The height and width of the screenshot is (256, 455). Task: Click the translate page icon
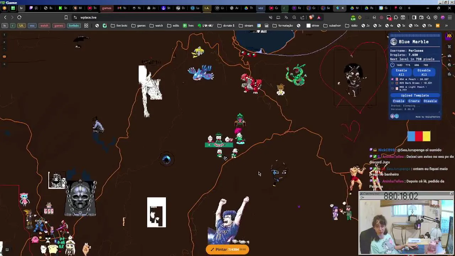pyautogui.click(x=286, y=17)
